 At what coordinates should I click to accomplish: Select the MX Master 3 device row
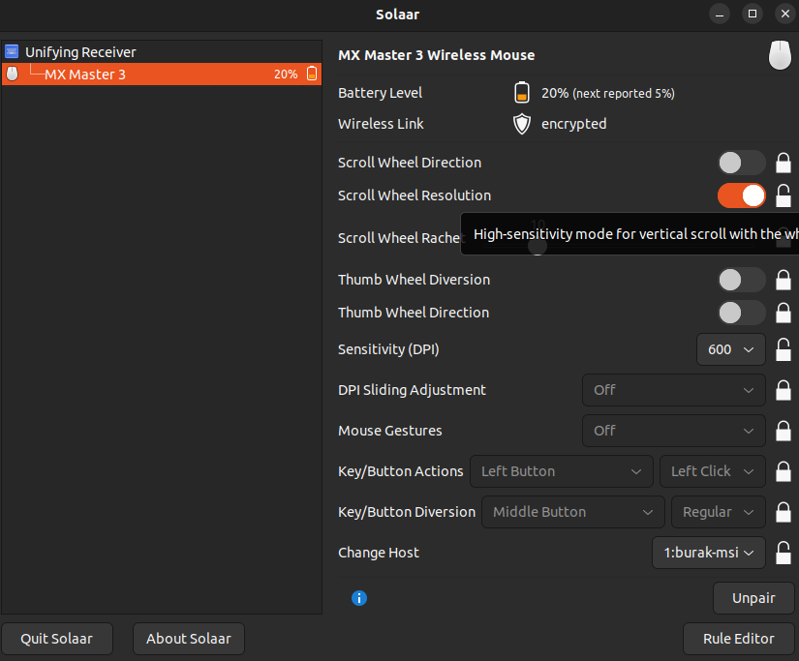161,74
